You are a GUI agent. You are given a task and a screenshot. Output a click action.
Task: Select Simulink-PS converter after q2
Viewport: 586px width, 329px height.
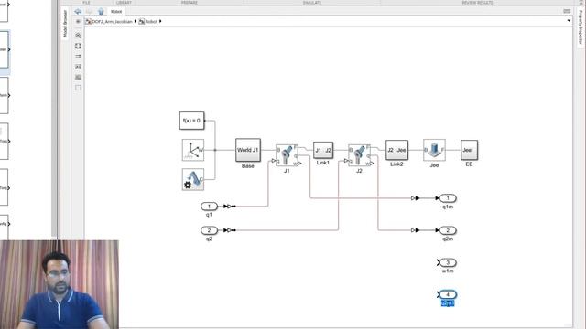[x=229, y=230]
